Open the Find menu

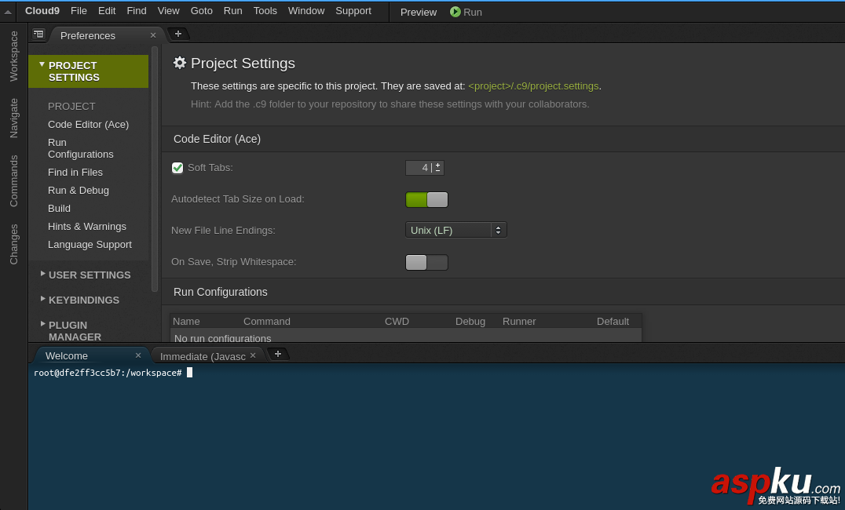[137, 11]
